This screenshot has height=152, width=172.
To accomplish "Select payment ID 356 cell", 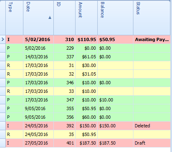I will [x=64, y=117].
